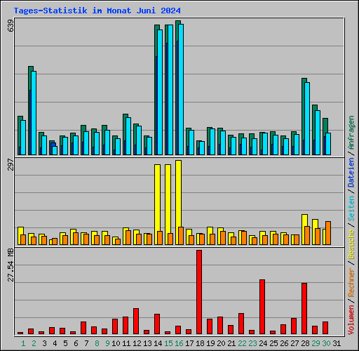Click the 639 axis maximum value
The width and height of the screenshot is (359, 351).
click(11, 26)
